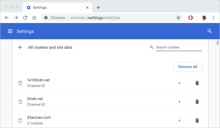Open the Settings hamburger menu
The width and height of the screenshot is (220, 128).
click(10, 31)
